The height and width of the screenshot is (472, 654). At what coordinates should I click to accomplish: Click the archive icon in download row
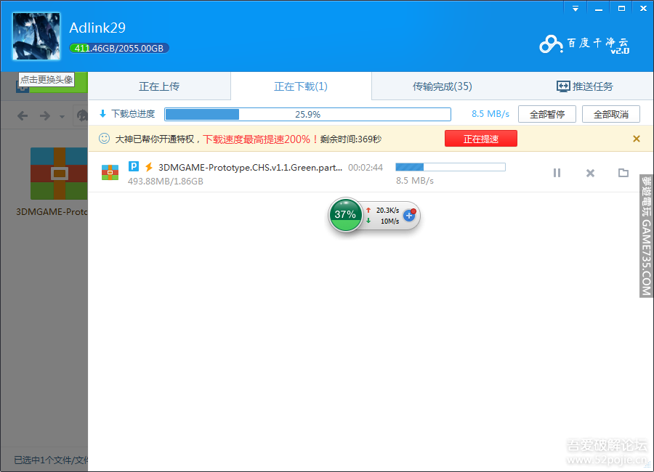110,172
